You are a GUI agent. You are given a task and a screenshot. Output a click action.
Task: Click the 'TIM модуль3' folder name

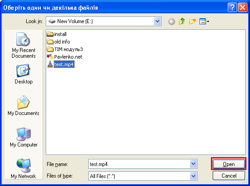tap(68, 49)
